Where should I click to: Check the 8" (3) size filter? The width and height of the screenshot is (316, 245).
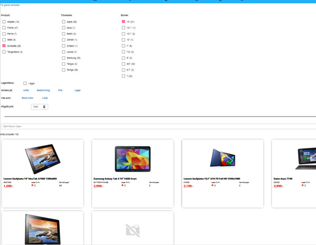(123, 58)
